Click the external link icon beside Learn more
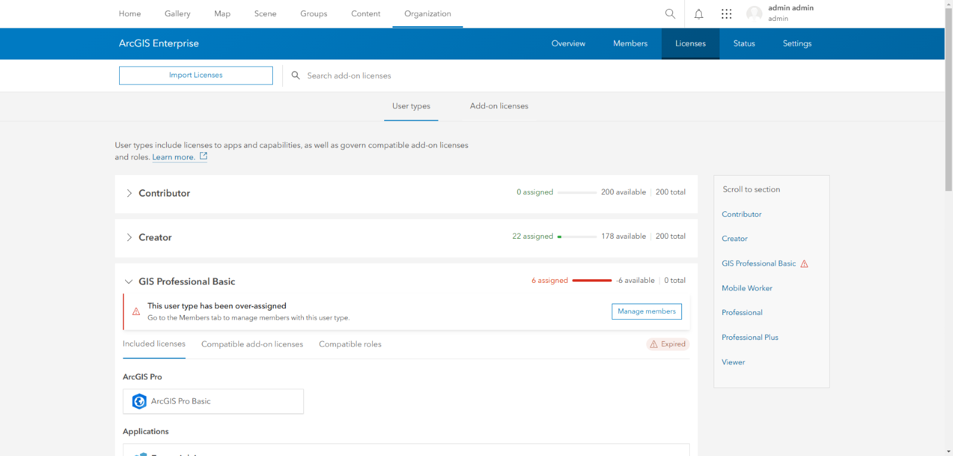This screenshot has height=456, width=953. pyautogui.click(x=203, y=156)
